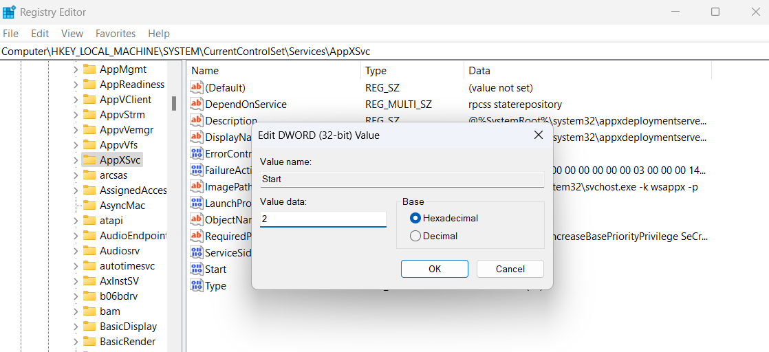Open the Help menu
769x352 pixels.
[159, 33]
